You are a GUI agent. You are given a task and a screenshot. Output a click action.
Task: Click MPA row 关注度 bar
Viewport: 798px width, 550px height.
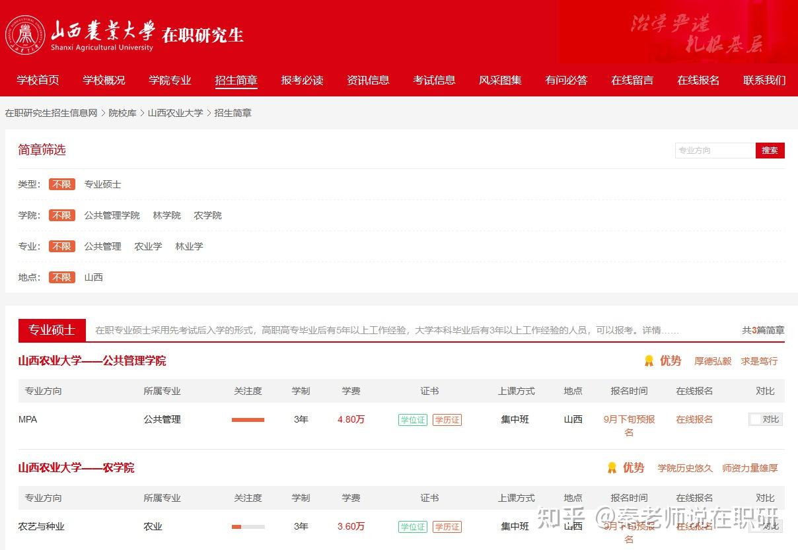pos(248,420)
